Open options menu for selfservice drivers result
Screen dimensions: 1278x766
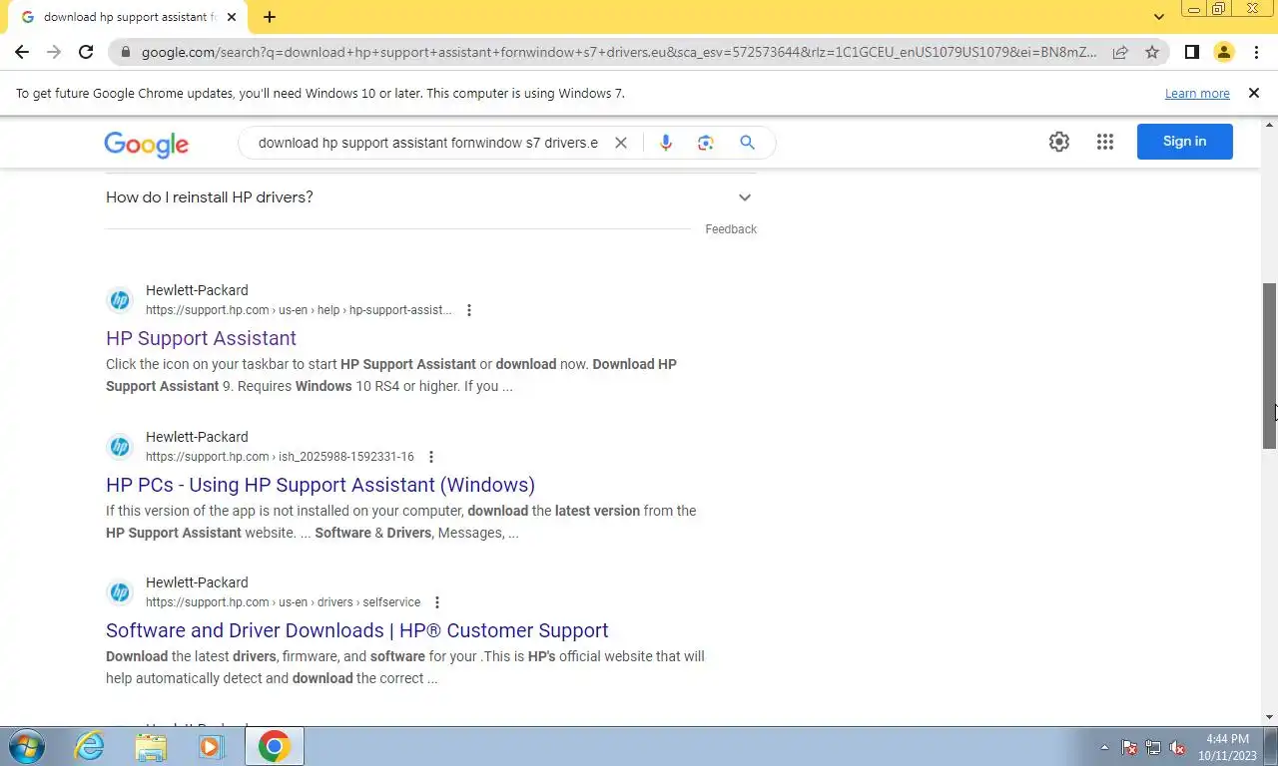pyautogui.click(x=437, y=602)
